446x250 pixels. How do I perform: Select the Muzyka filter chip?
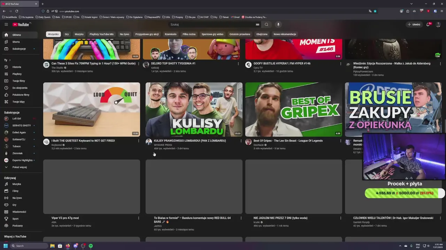pyautogui.click(x=79, y=34)
